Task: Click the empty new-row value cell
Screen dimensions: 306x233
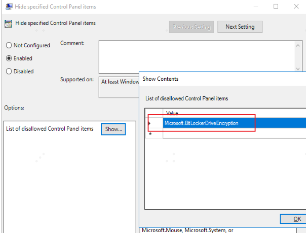Action: [234, 133]
